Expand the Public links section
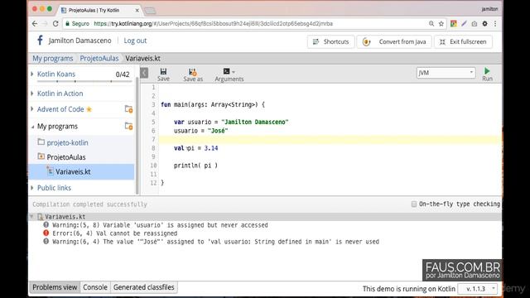 click(32, 188)
